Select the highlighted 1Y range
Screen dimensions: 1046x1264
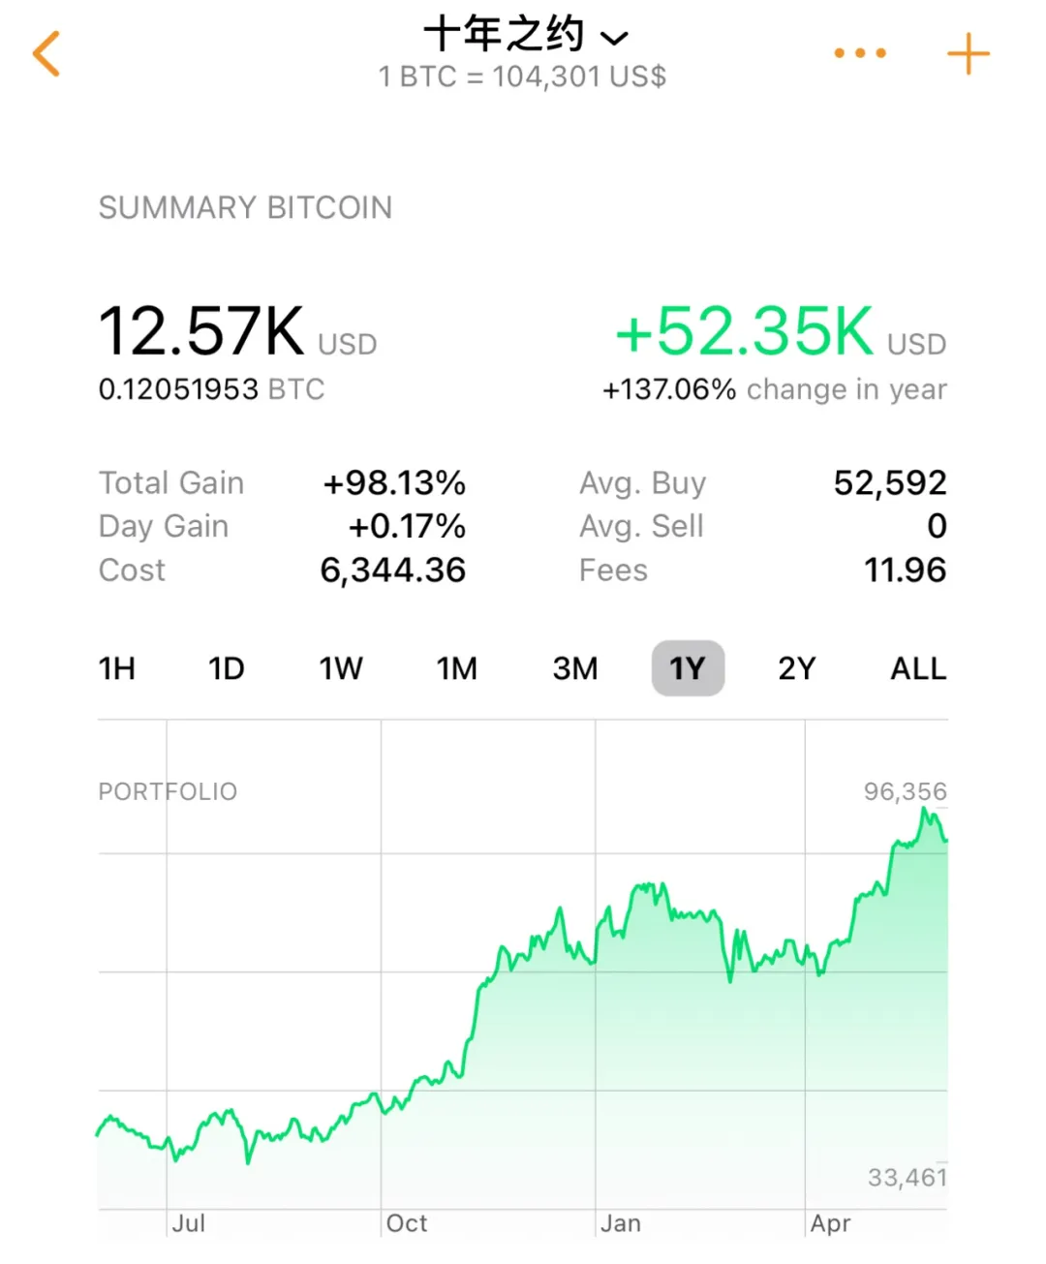click(x=688, y=668)
